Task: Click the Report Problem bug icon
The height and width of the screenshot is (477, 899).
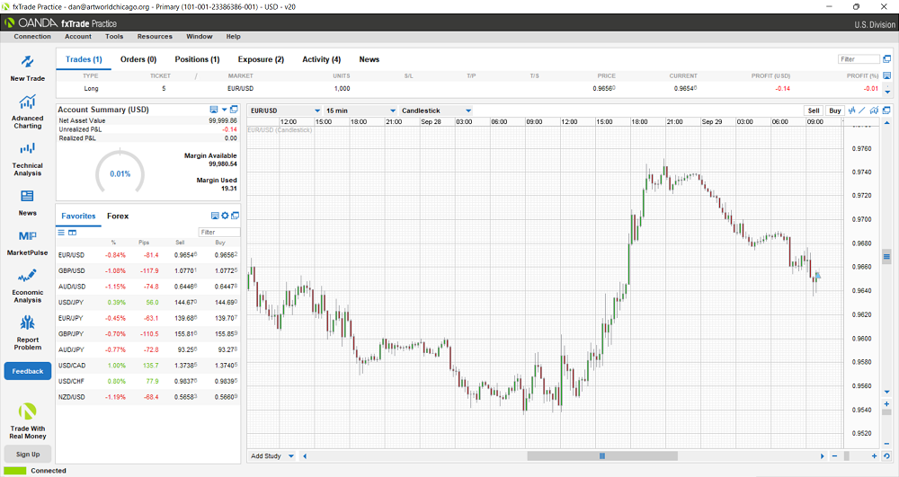Action: pos(28,323)
